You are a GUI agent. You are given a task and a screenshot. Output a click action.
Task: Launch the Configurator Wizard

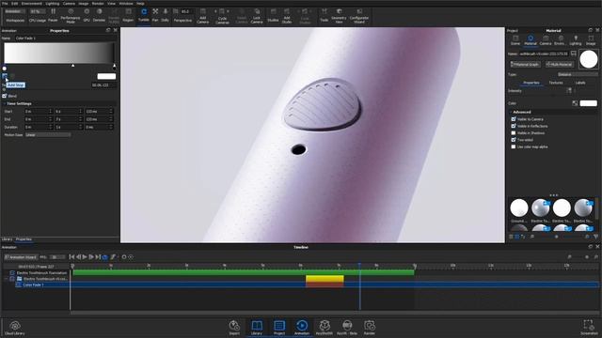(359, 15)
